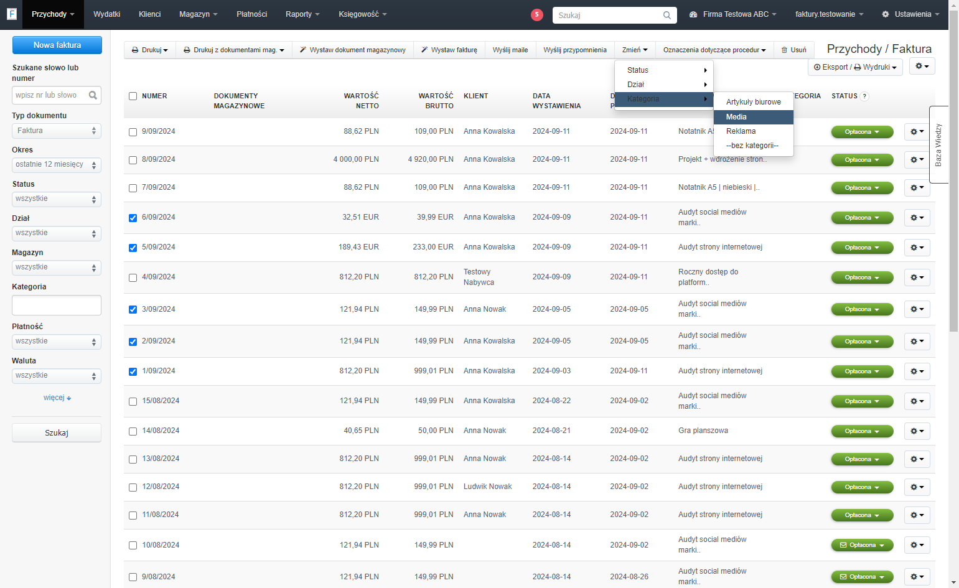Choose Artykuły biurowe category option

click(754, 102)
